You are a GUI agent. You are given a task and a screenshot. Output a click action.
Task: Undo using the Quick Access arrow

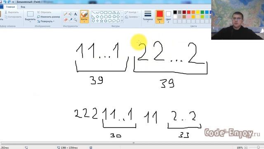(x=5, y=2)
